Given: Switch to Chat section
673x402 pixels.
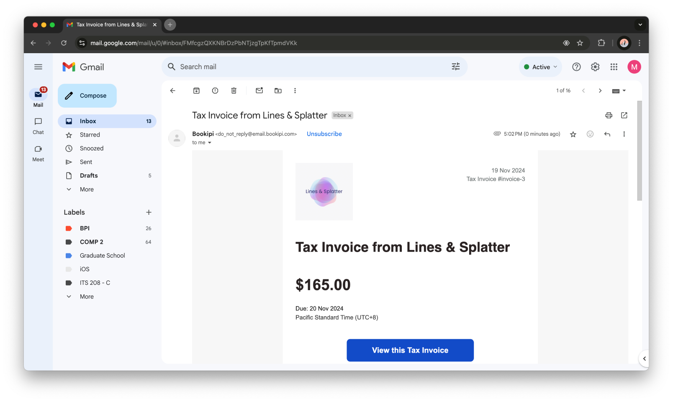Looking at the screenshot, I should coord(38,126).
